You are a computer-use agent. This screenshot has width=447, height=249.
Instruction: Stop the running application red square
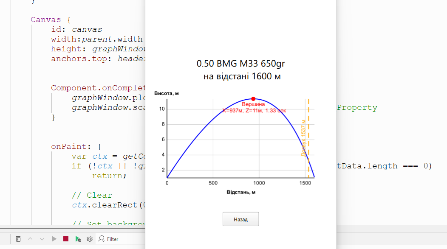click(x=66, y=239)
